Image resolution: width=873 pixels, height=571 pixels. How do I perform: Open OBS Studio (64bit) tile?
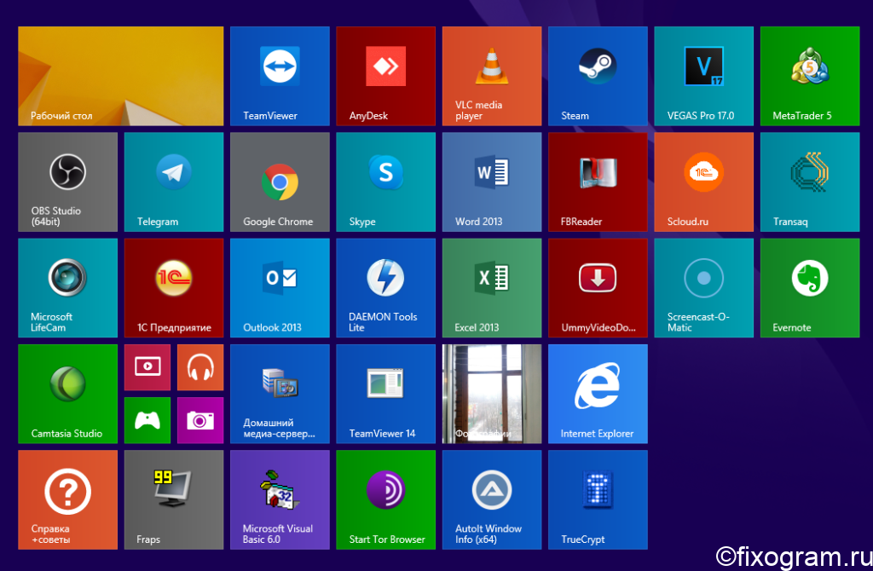(68, 182)
